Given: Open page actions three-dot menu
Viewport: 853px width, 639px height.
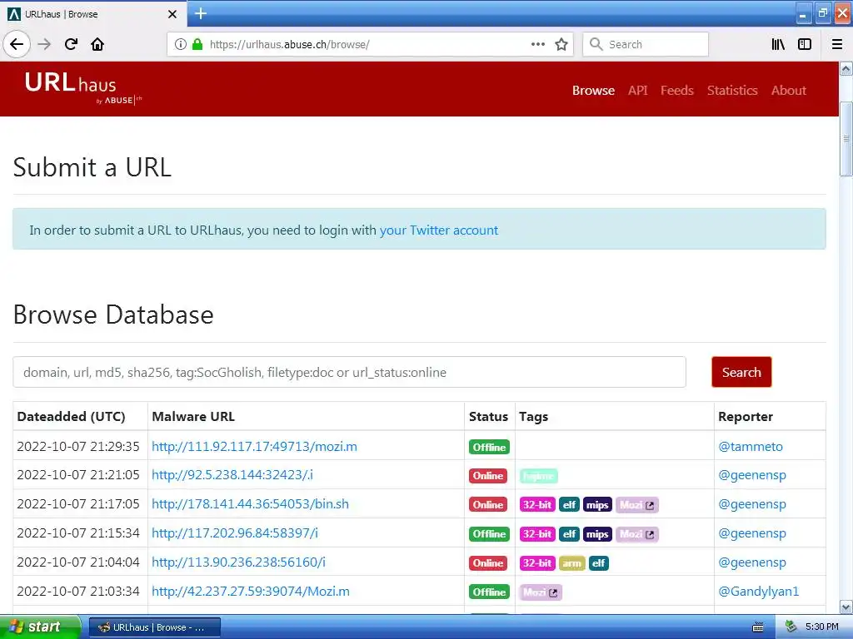Looking at the screenshot, I should [x=537, y=44].
